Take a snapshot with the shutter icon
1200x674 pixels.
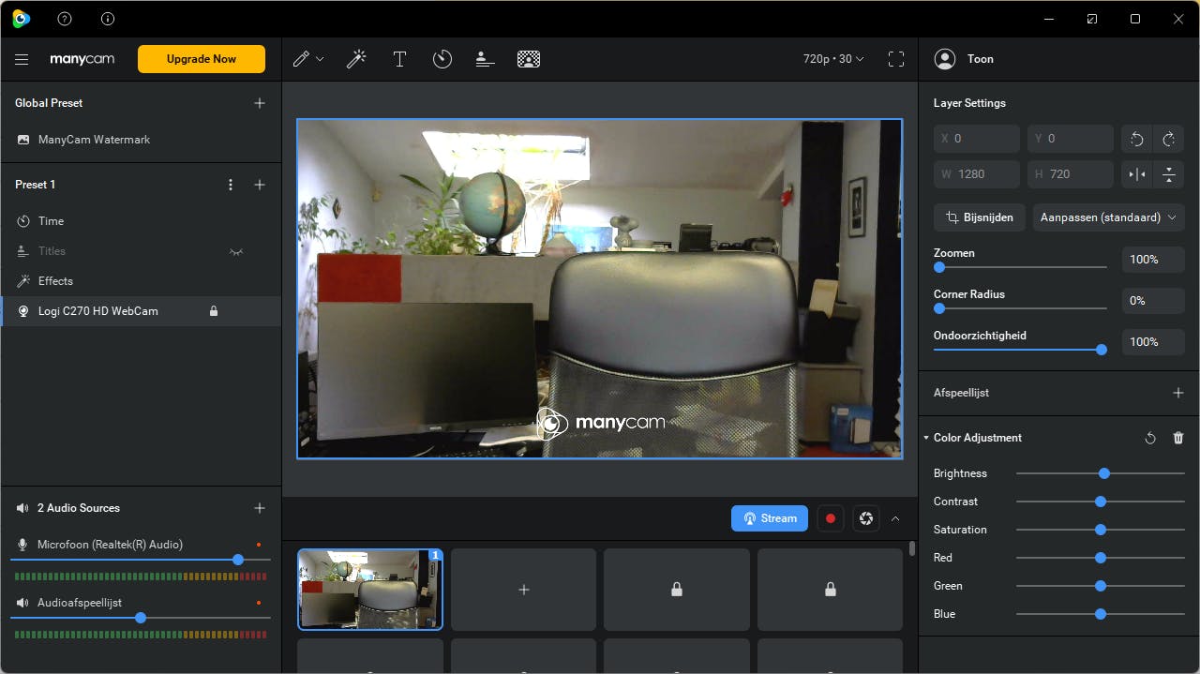point(866,518)
